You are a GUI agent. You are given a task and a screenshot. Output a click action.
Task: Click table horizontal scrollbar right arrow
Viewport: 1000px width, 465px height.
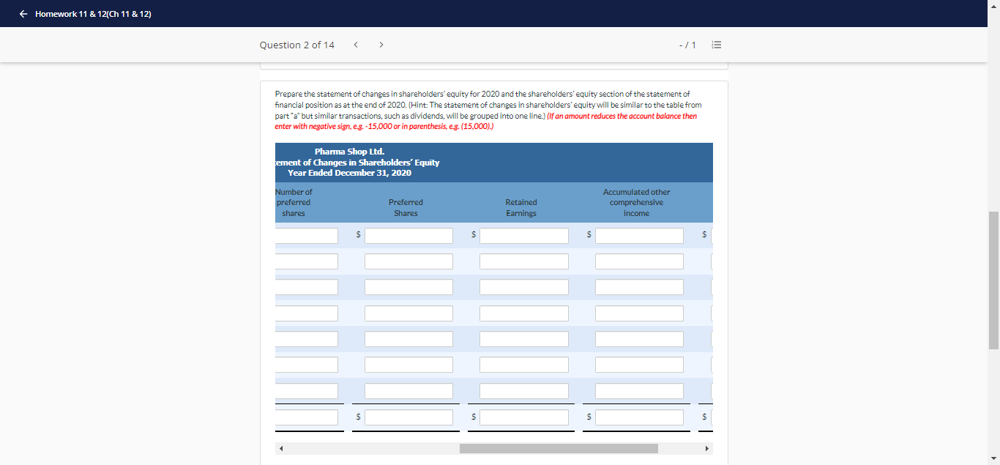point(706,448)
